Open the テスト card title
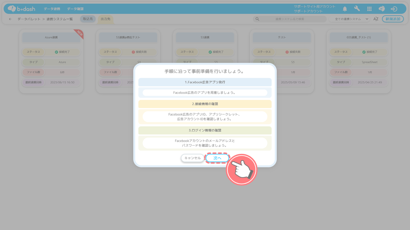The width and height of the screenshot is (410, 230). pyautogui.click(x=282, y=37)
